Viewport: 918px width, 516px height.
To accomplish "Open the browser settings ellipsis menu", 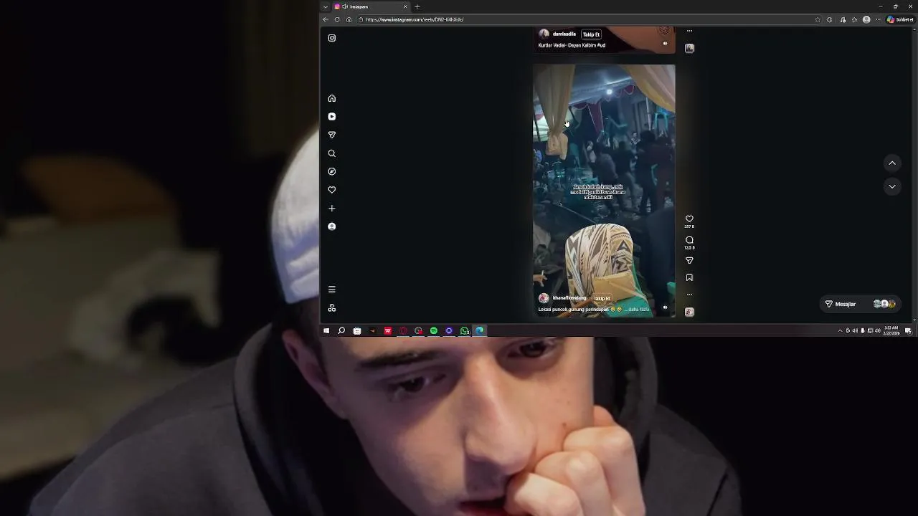I will pos(878,19).
